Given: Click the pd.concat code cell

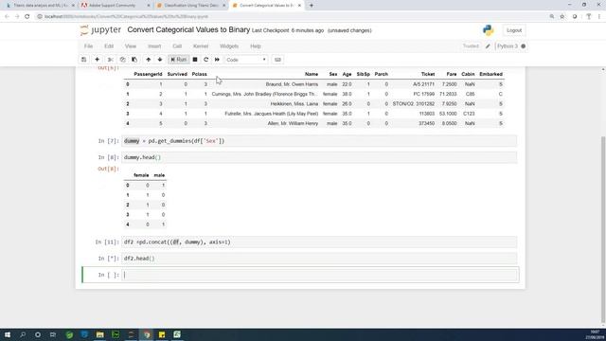Looking at the screenshot, I should click(319, 242).
